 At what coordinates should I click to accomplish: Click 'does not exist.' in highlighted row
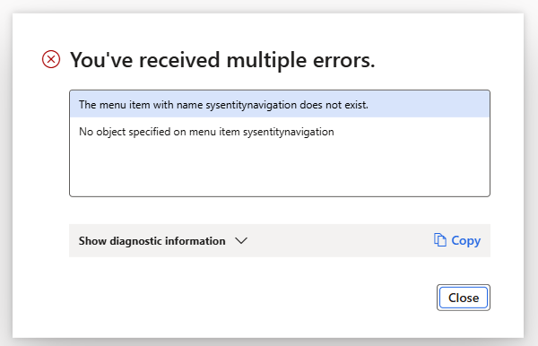[334, 105]
